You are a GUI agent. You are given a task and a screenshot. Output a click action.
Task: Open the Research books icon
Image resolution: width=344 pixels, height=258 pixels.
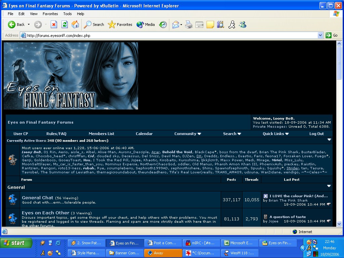220,25
